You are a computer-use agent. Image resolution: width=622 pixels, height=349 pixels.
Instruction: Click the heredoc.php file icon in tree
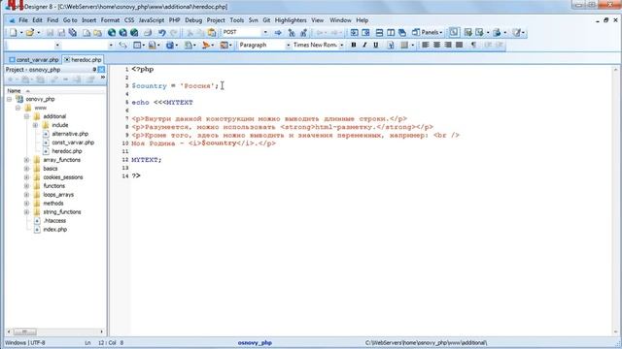(46, 151)
